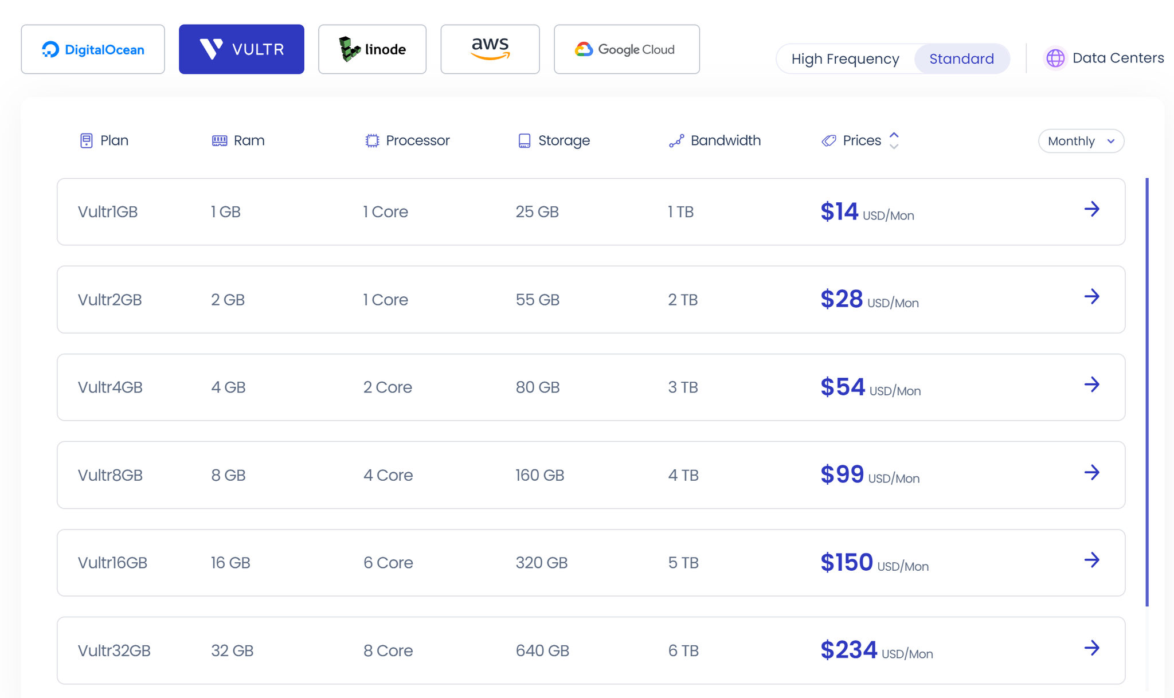Select the Vultr tab

pos(241,48)
